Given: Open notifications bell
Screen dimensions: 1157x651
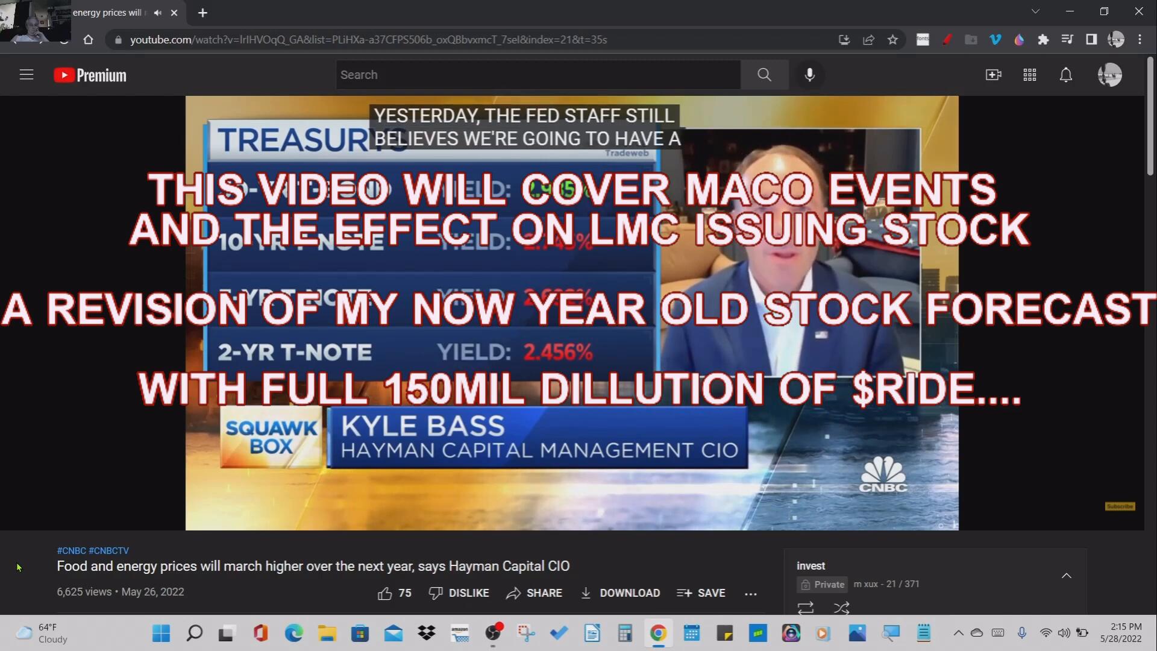Looking at the screenshot, I should [x=1066, y=75].
